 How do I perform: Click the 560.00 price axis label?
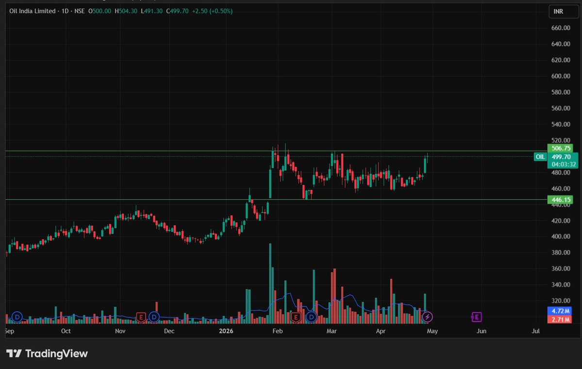point(561,108)
